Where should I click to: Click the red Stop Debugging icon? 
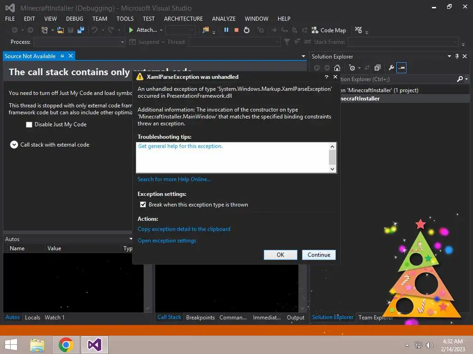236,30
